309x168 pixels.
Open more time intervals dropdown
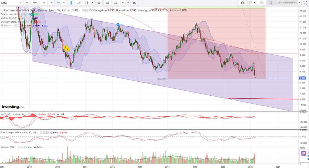64,3
